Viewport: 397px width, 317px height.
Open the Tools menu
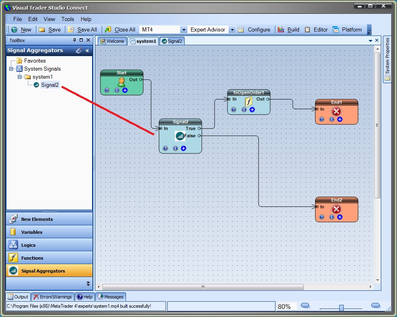point(67,19)
